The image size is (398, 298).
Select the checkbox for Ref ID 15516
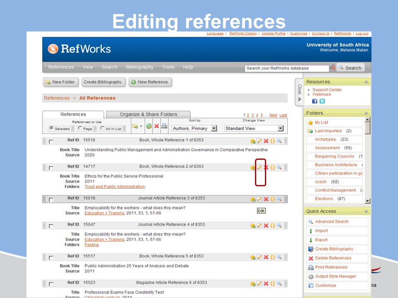click(x=51, y=142)
